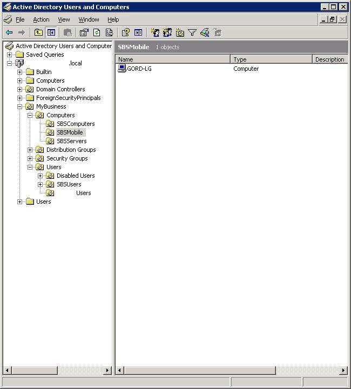Select SBSMobile in tree
Screen dimensions: 351x389
coord(70,132)
